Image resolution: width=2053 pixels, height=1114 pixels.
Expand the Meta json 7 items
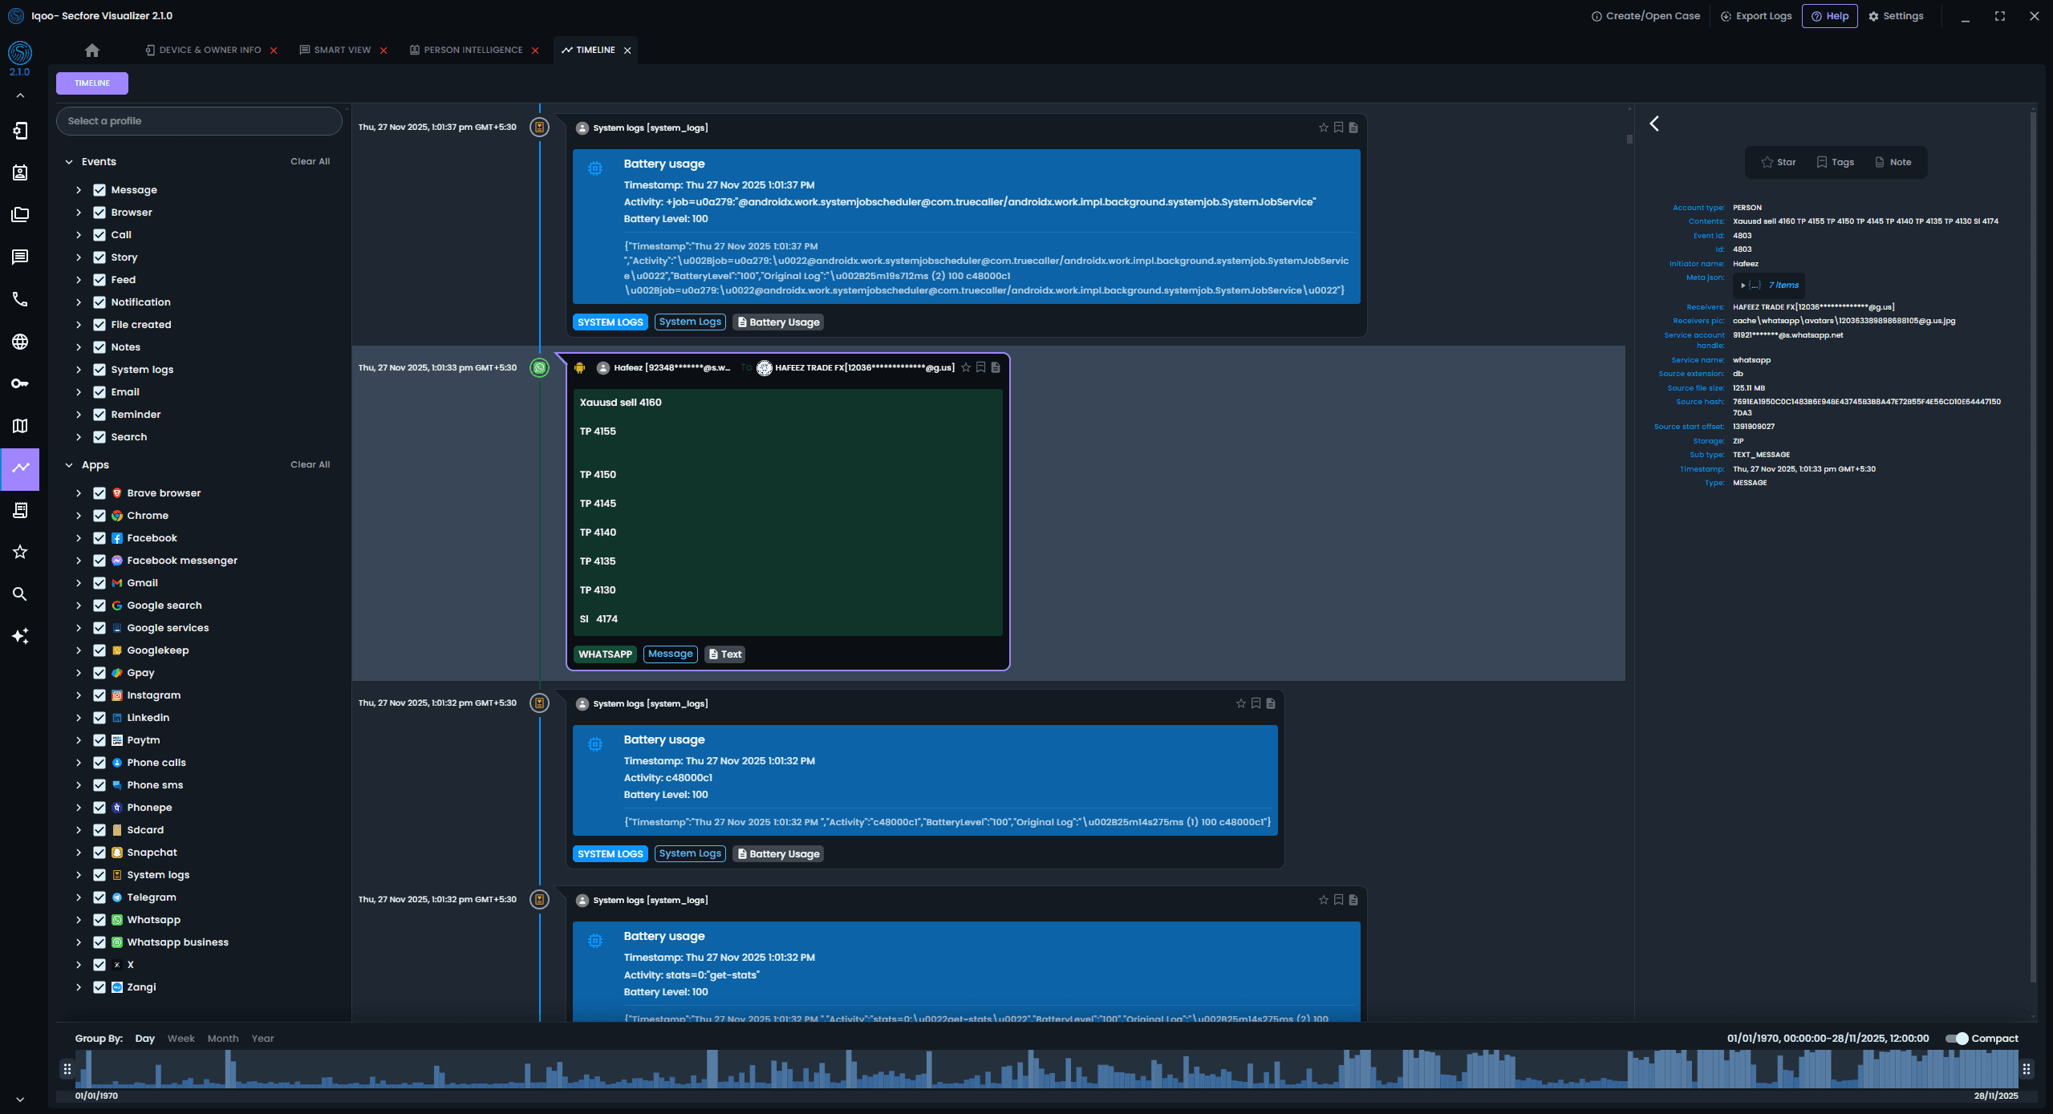(x=1743, y=286)
